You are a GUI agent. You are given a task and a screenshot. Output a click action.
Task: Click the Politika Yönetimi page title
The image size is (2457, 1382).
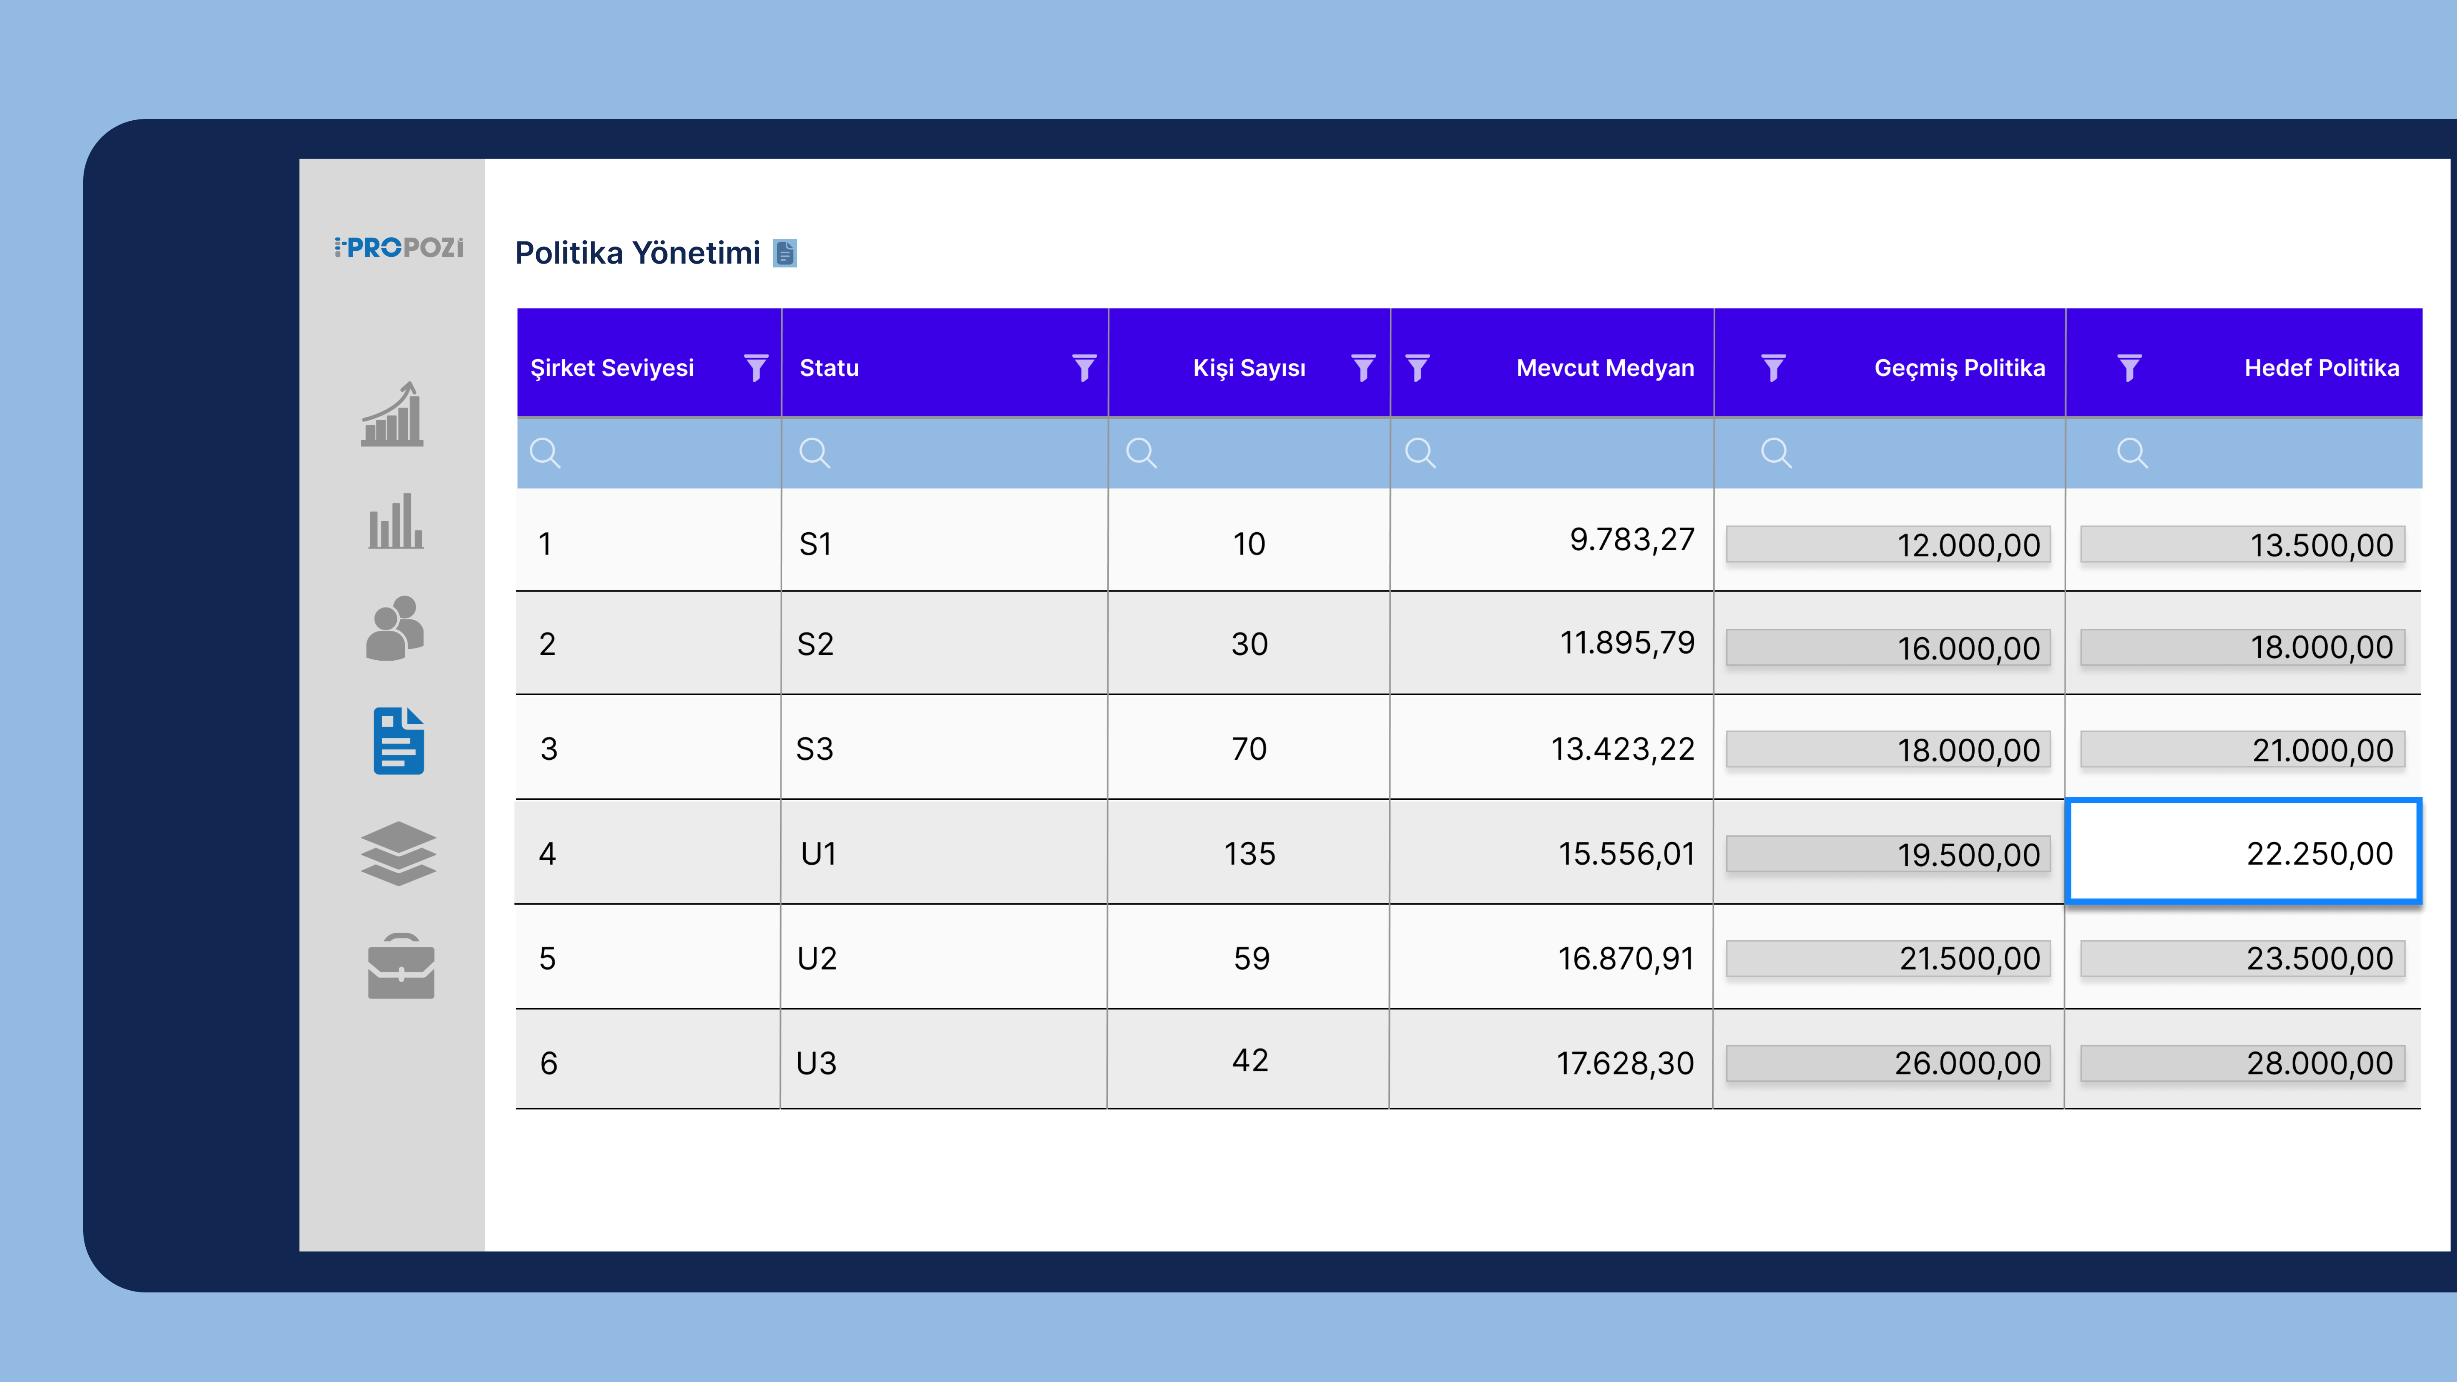point(637,254)
